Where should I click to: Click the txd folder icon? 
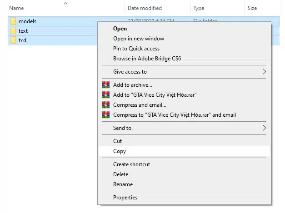click(13, 40)
